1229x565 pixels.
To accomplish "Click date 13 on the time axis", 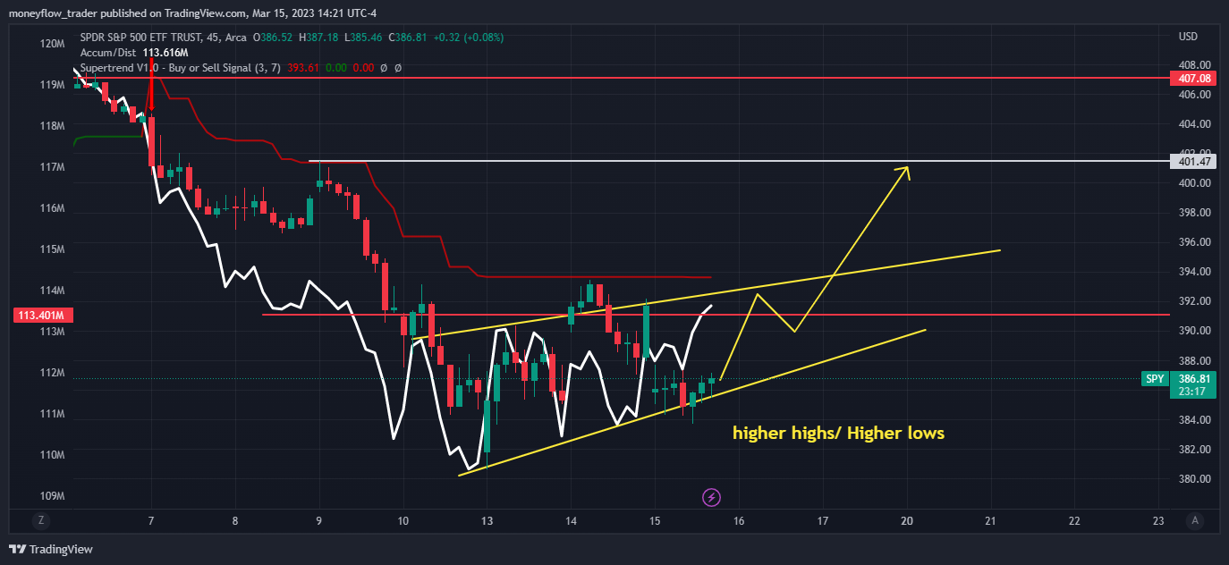I will (487, 520).
